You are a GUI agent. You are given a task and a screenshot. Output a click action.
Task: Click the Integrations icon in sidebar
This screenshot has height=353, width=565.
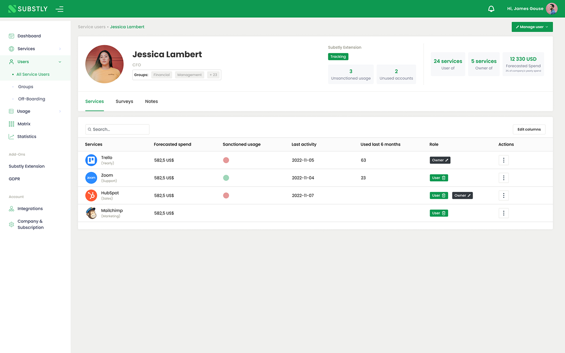pos(11,209)
